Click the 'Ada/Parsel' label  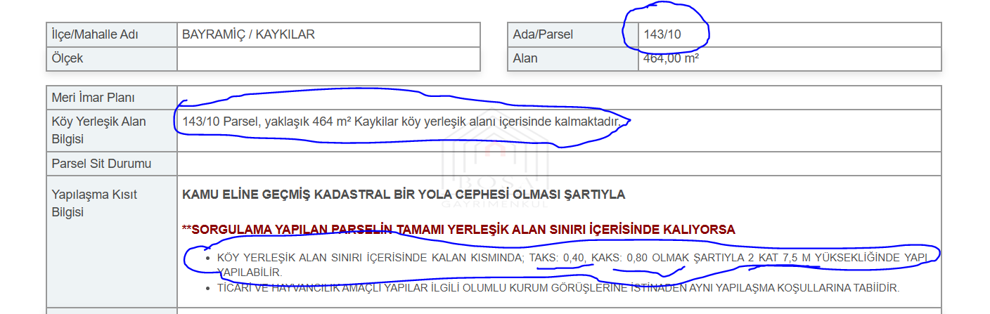[x=543, y=34]
